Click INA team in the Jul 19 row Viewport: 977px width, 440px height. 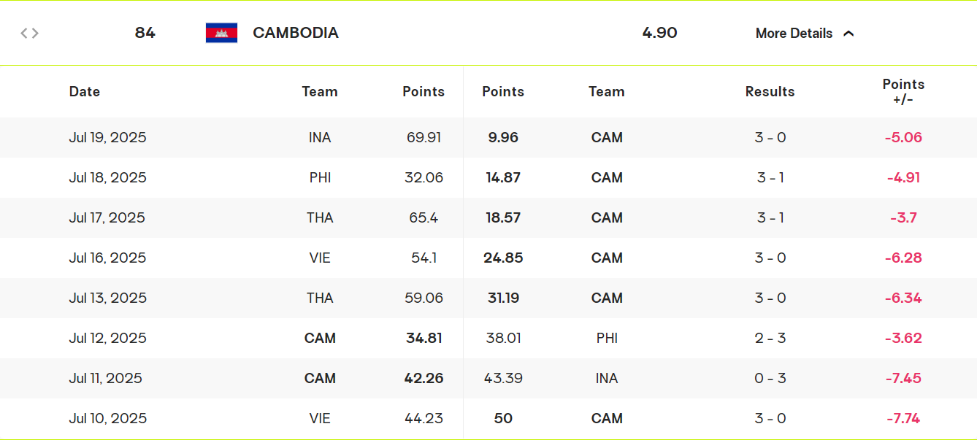[x=320, y=137]
